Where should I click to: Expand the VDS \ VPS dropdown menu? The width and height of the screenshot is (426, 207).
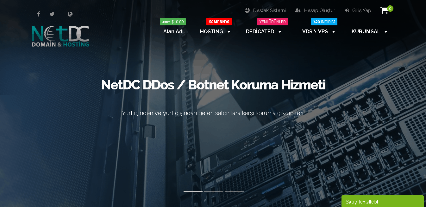pos(319,31)
